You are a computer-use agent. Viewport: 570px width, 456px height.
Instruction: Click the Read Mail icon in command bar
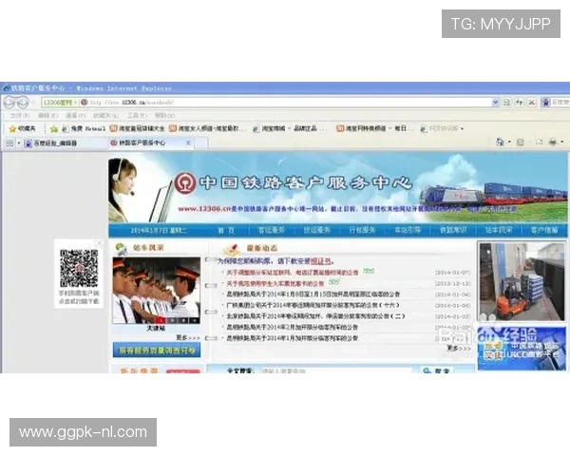pyautogui.click(x=539, y=142)
